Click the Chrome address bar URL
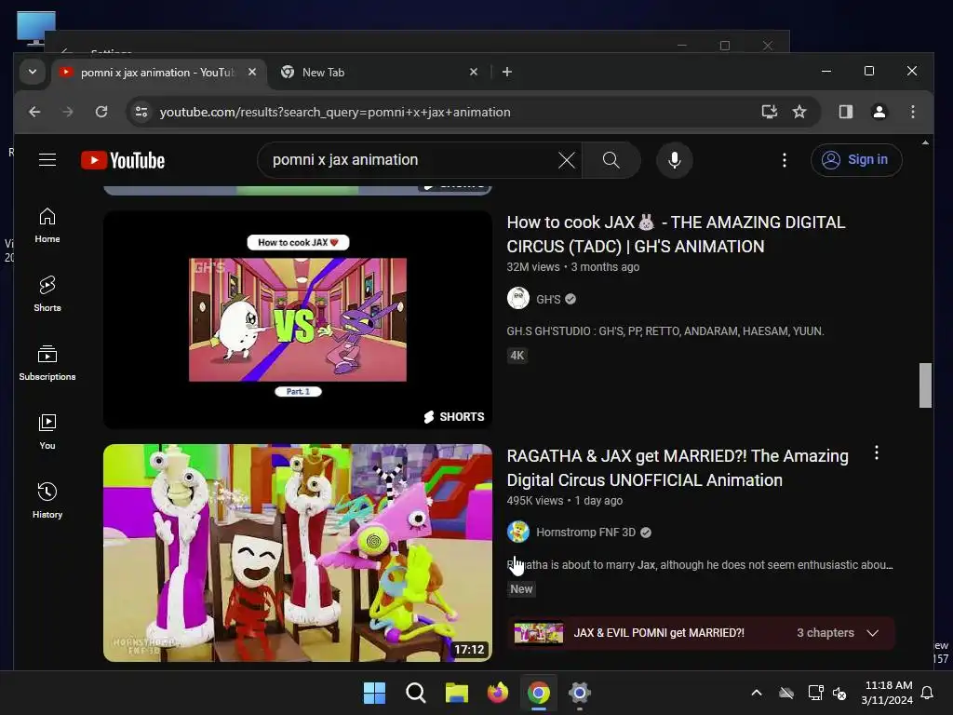The height and width of the screenshot is (715, 953). (x=335, y=112)
